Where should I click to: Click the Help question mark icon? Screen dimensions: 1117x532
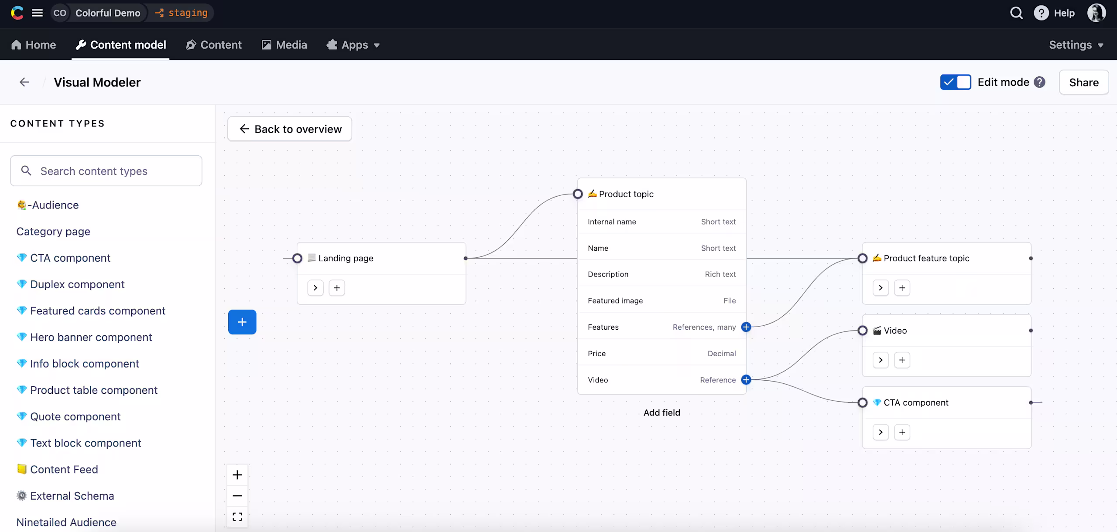click(1041, 13)
